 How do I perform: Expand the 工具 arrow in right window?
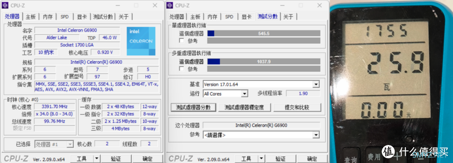[x=261, y=159]
